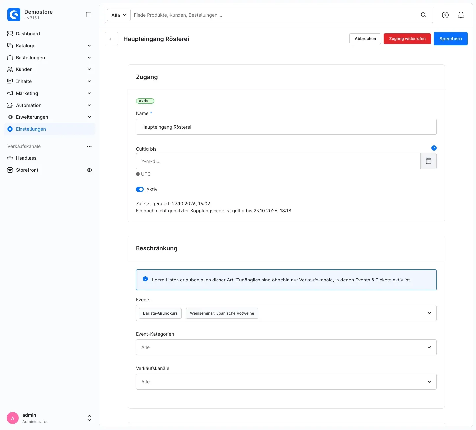Go back using the arrow button
This screenshot has width=476, height=430.
pyautogui.click(x=111, y=39)
